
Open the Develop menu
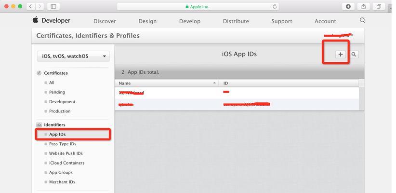point(190,21)
